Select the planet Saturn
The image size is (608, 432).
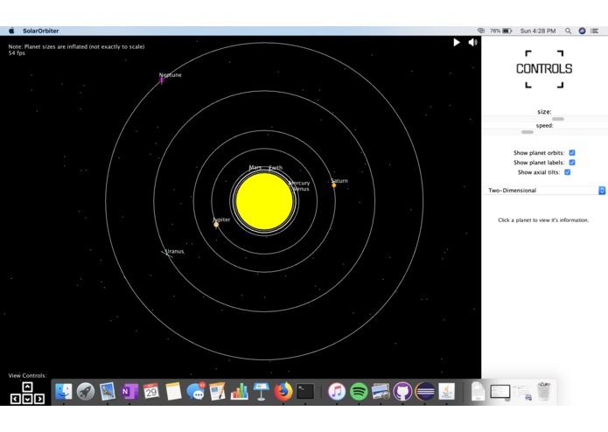point(334,185)
